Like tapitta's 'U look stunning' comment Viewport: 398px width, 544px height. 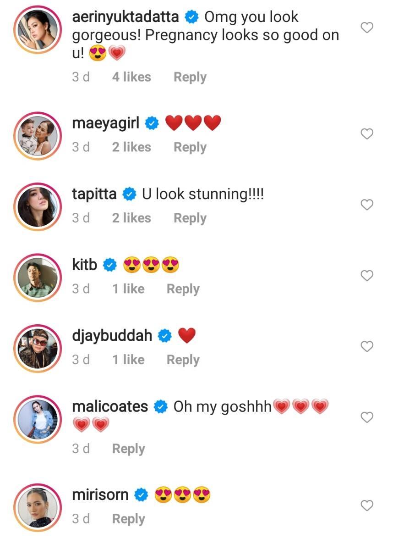tap(367, 205)
